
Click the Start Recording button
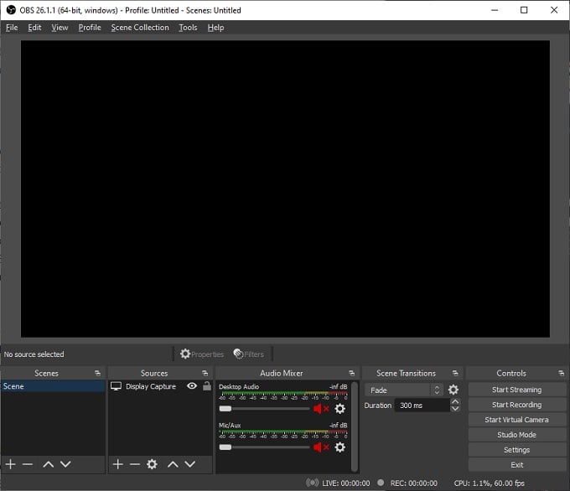516,405
